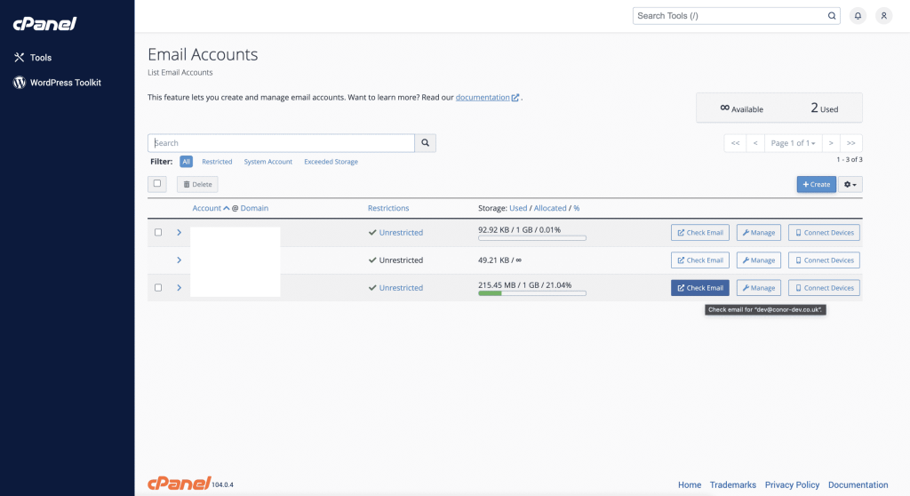The width and height of the screenshot is (910, 496).
Task: Manage the 92.92 KB account
Action: pyautogui.click(x=759, y=232)
